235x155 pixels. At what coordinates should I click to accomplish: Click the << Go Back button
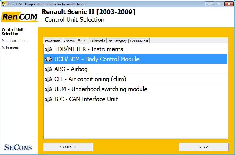(68, 147)
